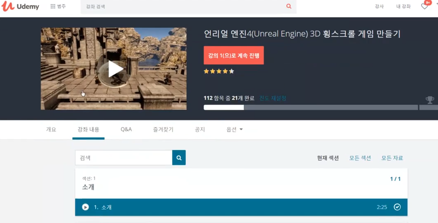Click the 2:25 lecture duration
The width and height of the screenshot is (438, 223).
click(x=382, y=207)
